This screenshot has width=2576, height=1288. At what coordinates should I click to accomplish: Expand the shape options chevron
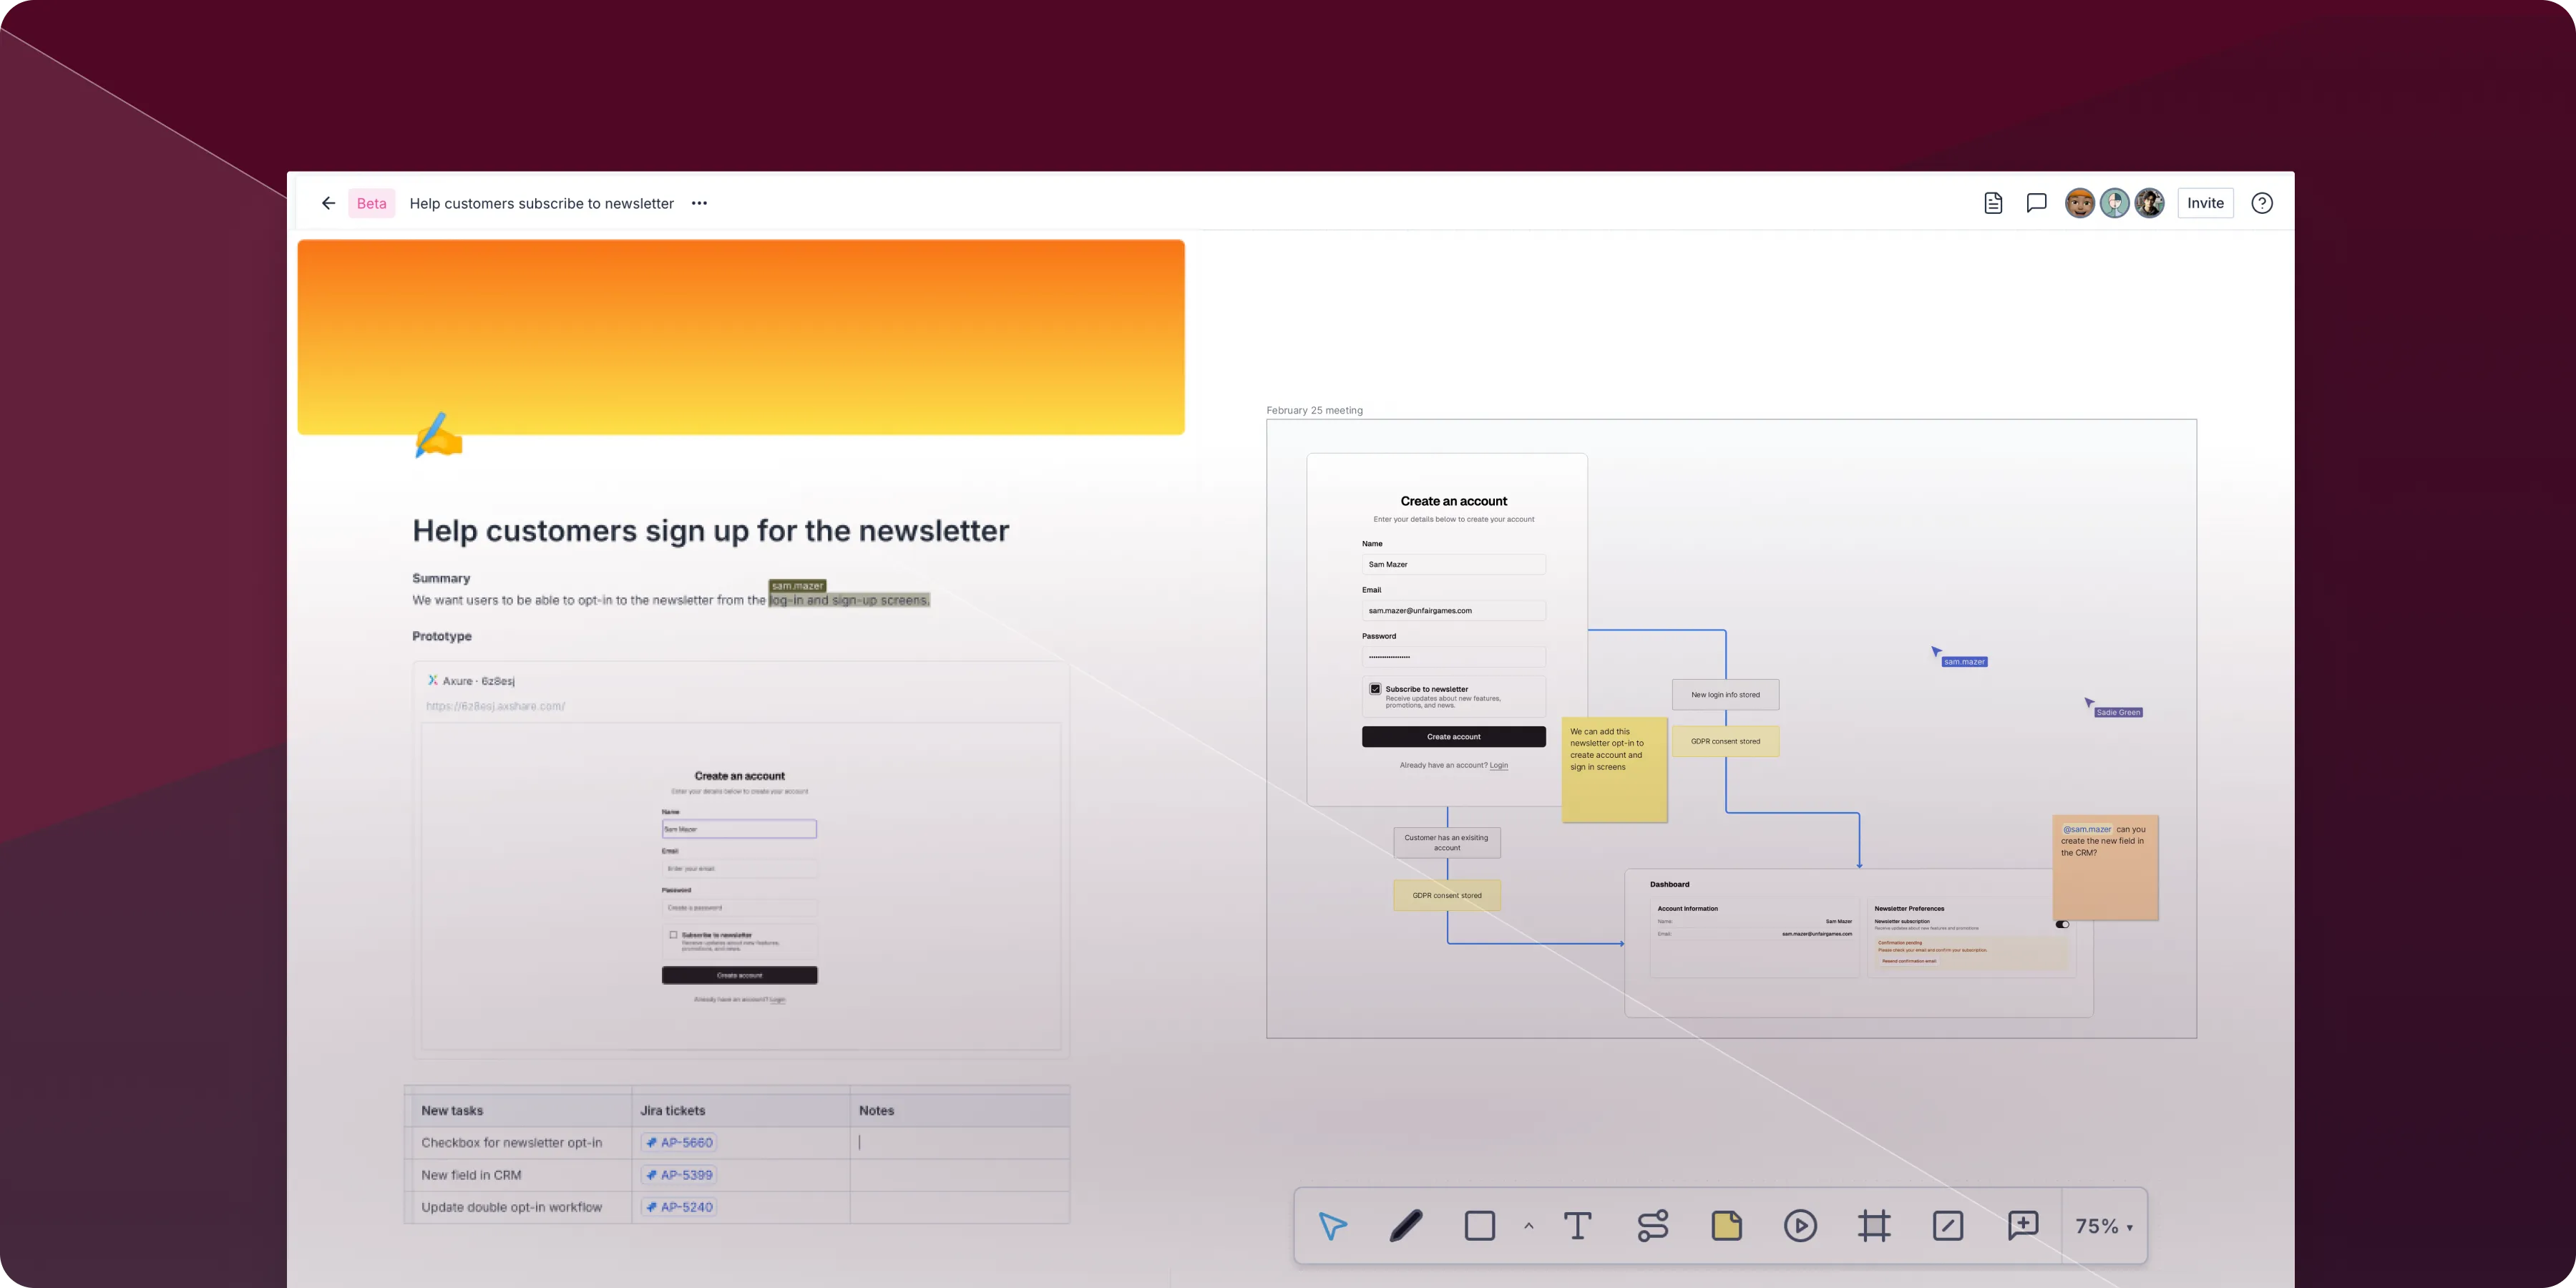point(1528,1226)
